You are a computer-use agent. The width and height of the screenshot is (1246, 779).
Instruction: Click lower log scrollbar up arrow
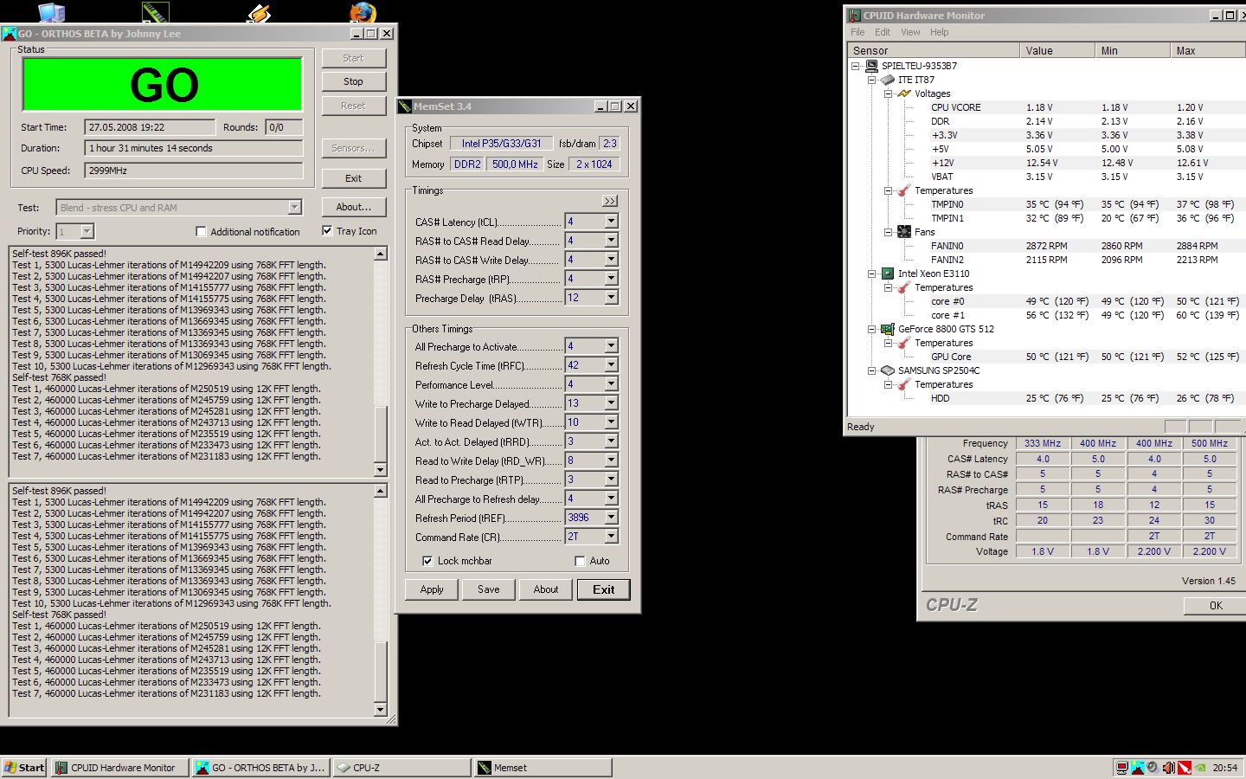(x=380, y=491)
